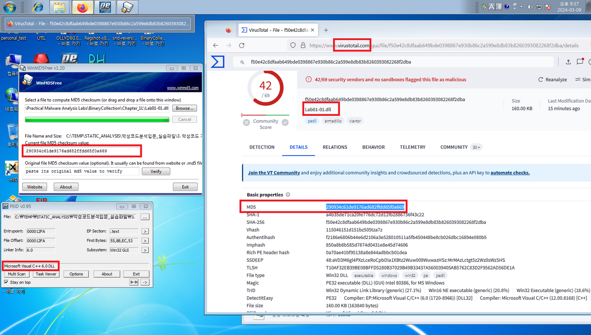This screenshot has width=591, height=335.
Task: Click the Exit button in WinMD5Free
Action: (185, 187)
